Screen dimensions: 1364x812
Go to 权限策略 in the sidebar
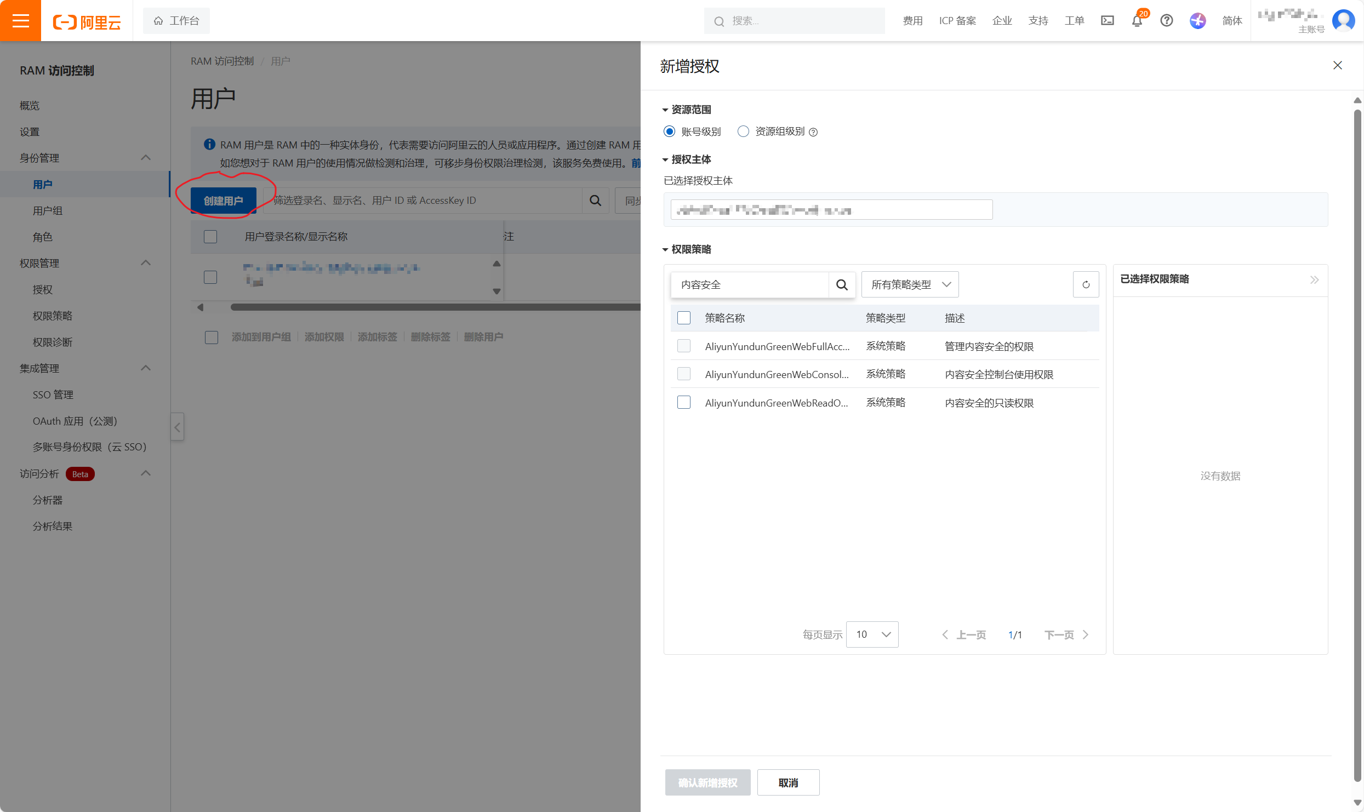coord(53,316)
